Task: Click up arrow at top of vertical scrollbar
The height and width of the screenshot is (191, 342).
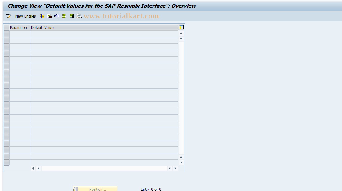Action: pos(181,33)
